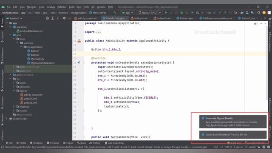
Task: Open the Structure tool window sidebar button
Action: click(2, 103)
